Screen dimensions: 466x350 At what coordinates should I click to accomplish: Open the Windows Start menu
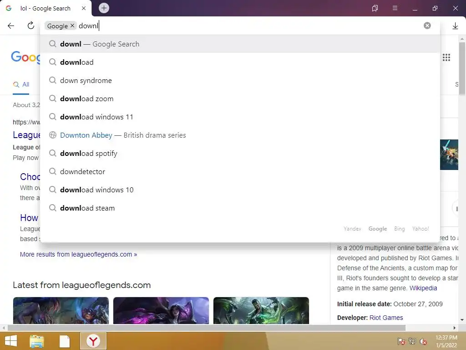click(x=11, y=341)
